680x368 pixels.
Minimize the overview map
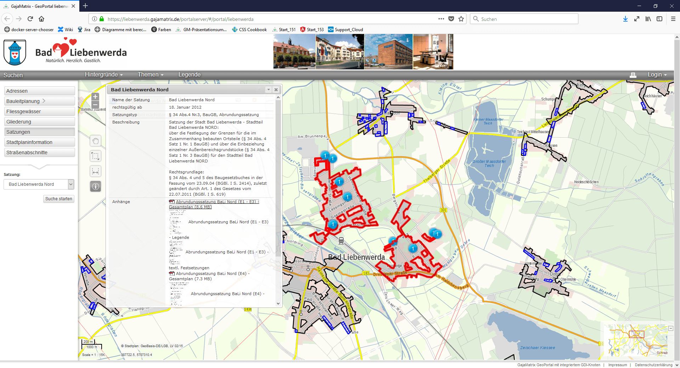coord(670,328)
